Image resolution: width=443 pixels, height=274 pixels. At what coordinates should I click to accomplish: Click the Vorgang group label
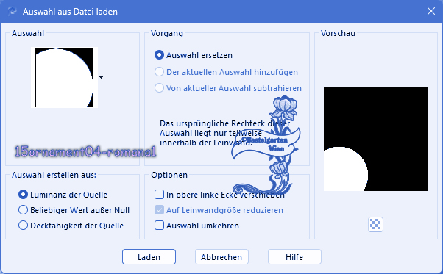167,33
